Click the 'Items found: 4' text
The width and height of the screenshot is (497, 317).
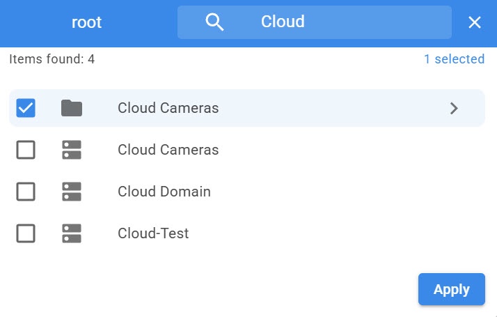point(52,59)
